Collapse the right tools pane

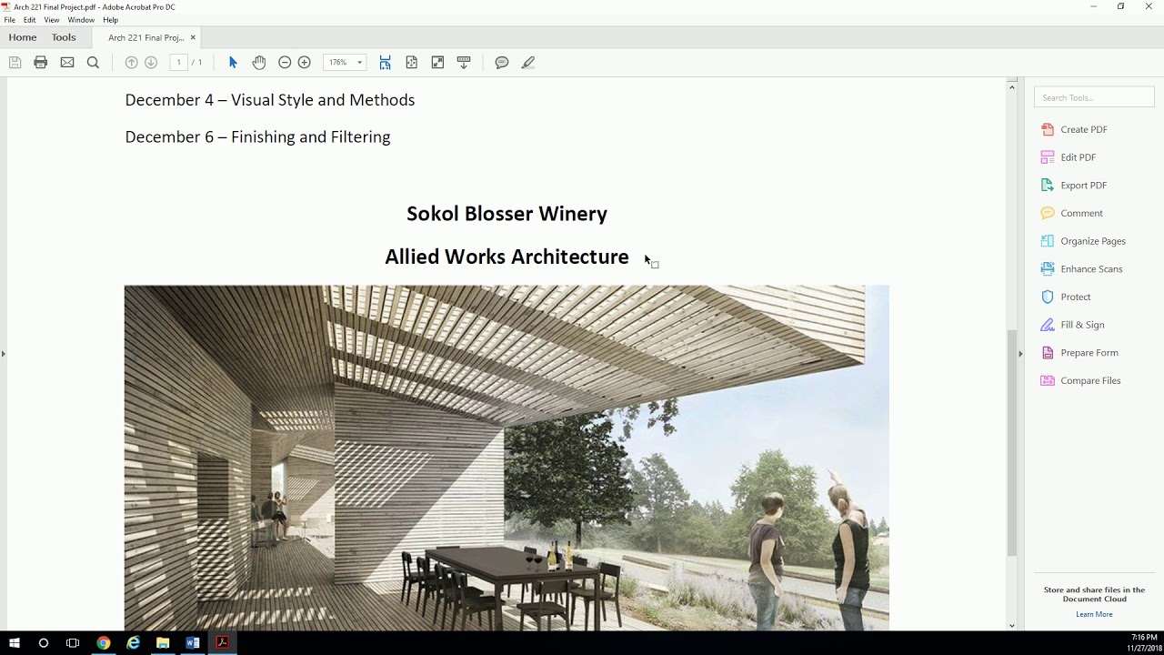[x=1020, y=354]
